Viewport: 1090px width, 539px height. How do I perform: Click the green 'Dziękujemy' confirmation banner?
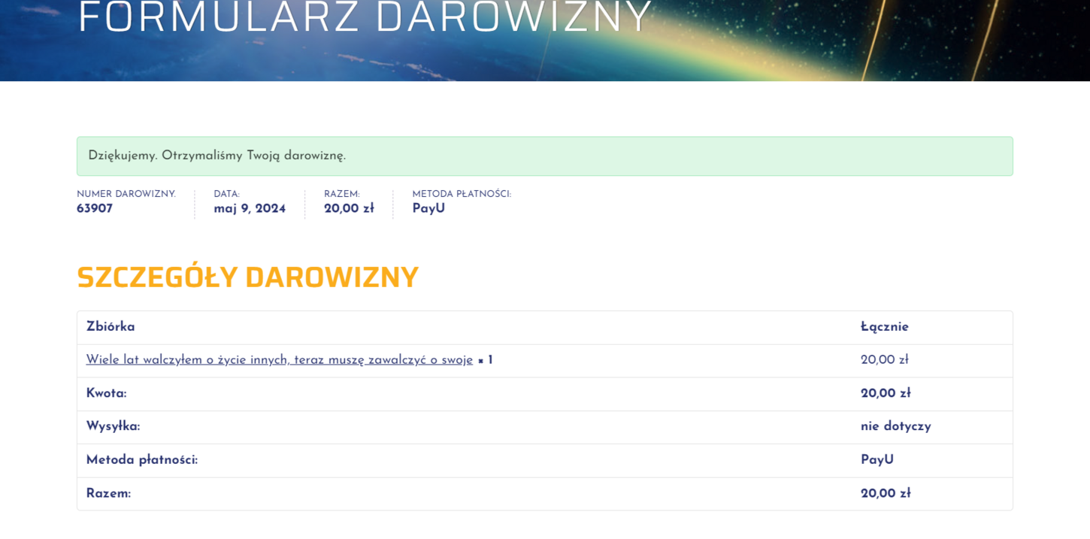coord(544,156)
